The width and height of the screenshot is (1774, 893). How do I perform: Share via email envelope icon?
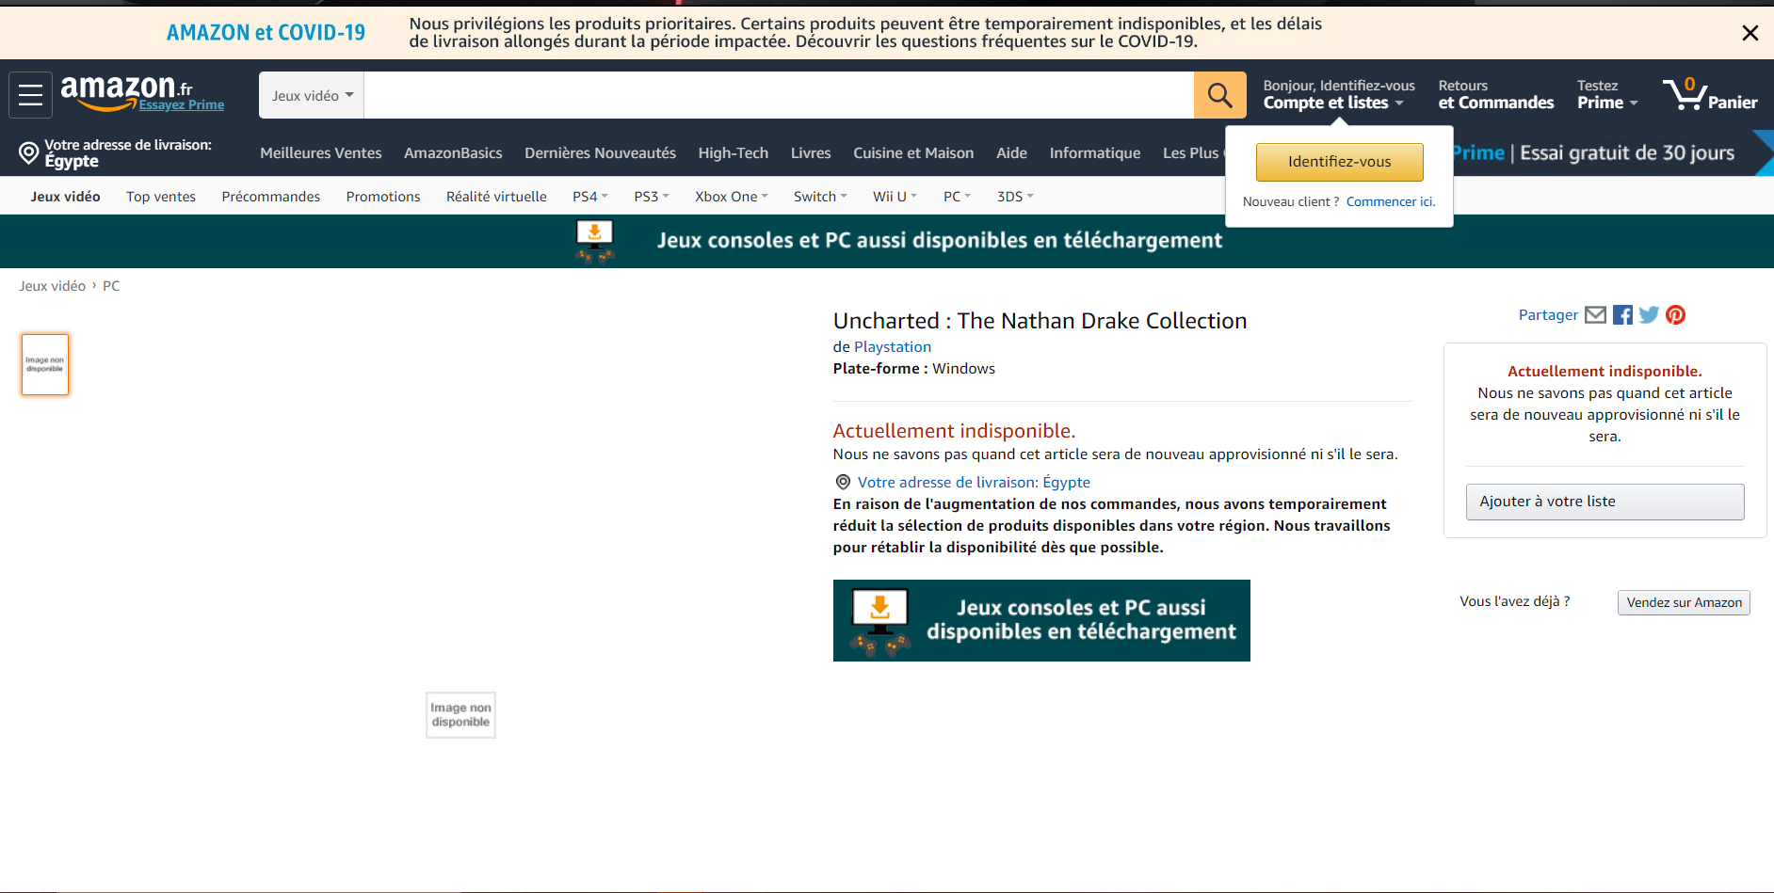pos(1595,315)
